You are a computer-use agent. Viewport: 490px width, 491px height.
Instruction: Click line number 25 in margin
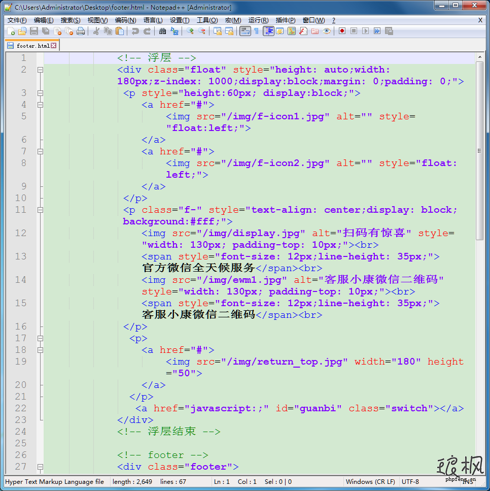coord(21,443)
